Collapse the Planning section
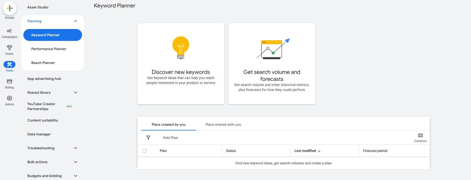The height and width of the screenshot is (180, 471). pos(76,21)
